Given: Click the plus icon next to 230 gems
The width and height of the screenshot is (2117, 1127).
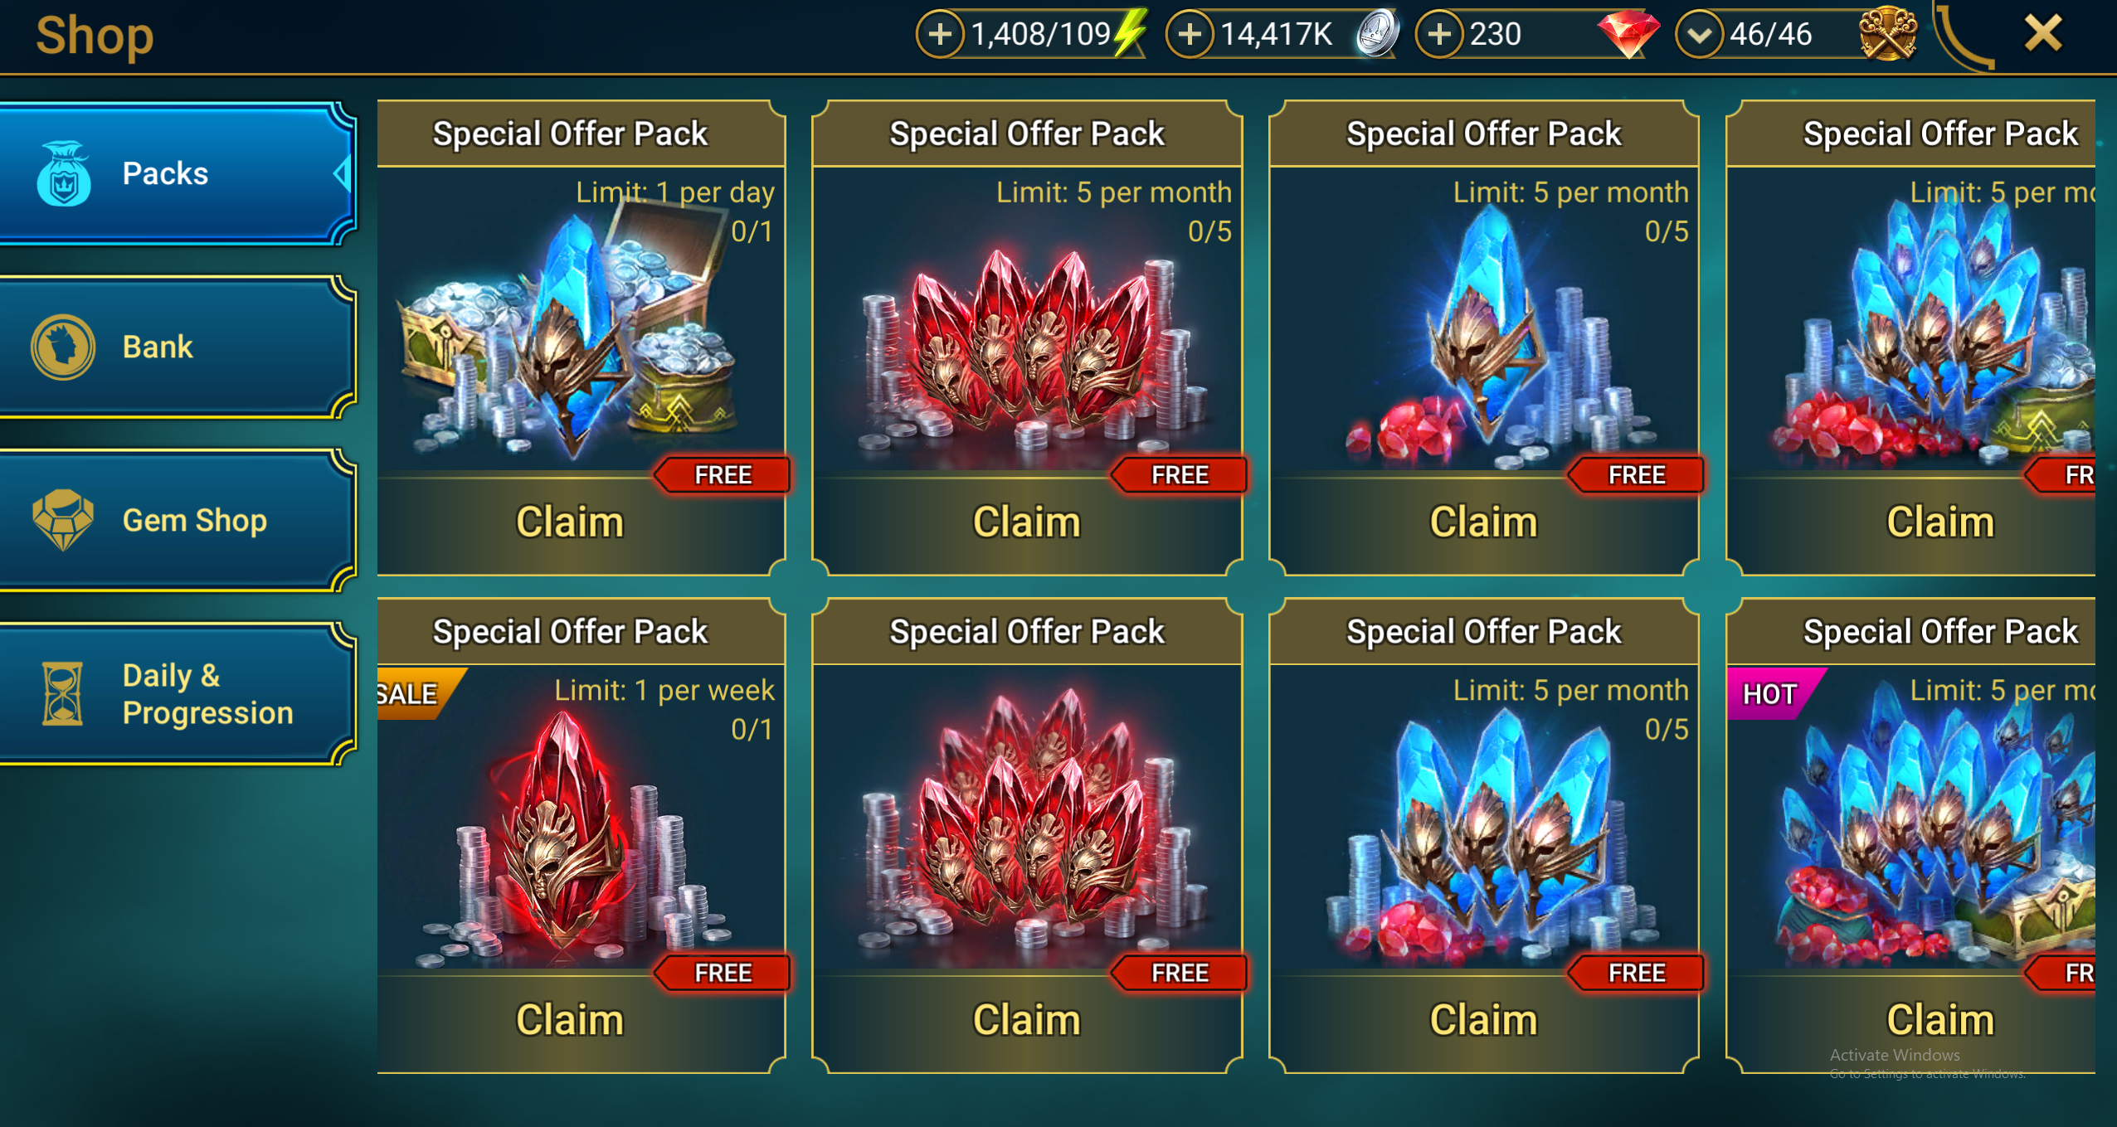Looking at the screenshot, I should [x=1439, y=35].
